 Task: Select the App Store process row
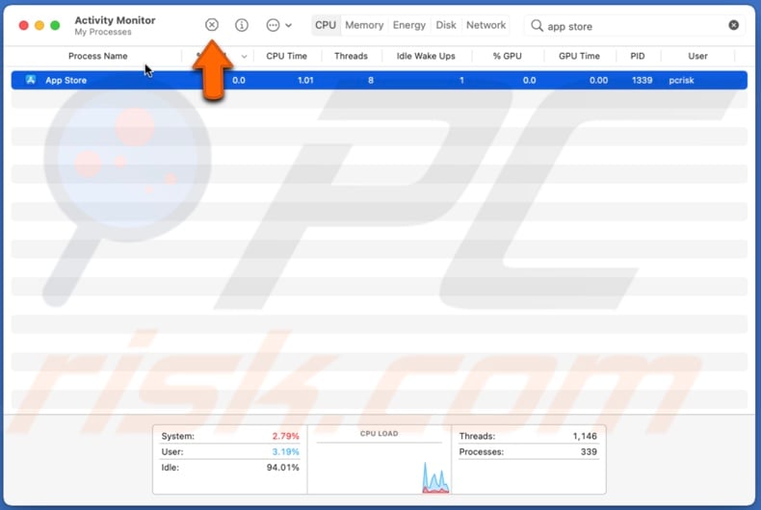(x=379, y=81)
